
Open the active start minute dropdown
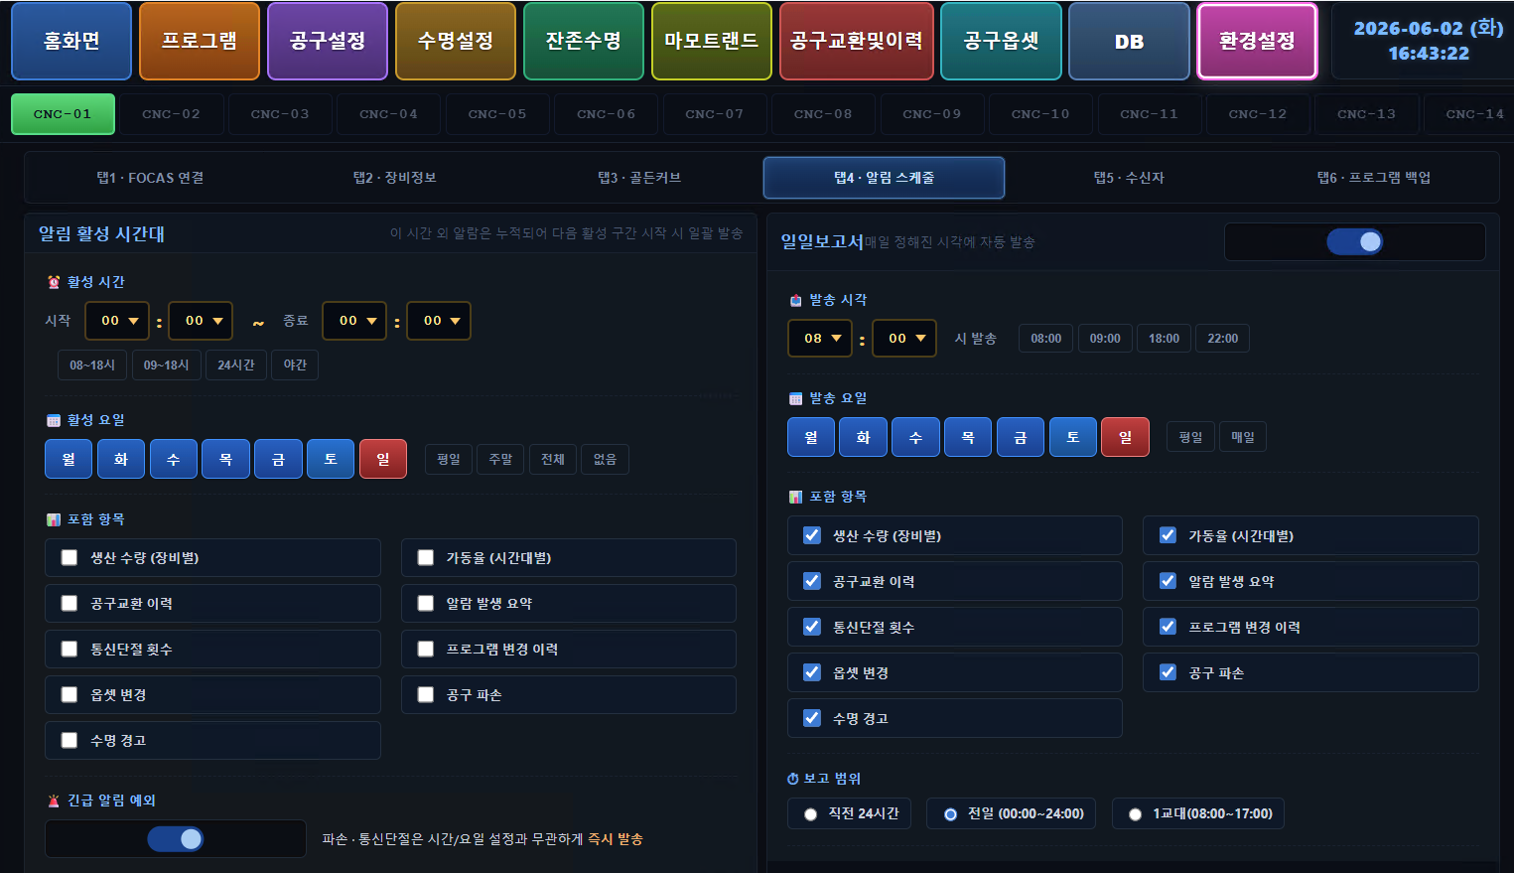202,321
